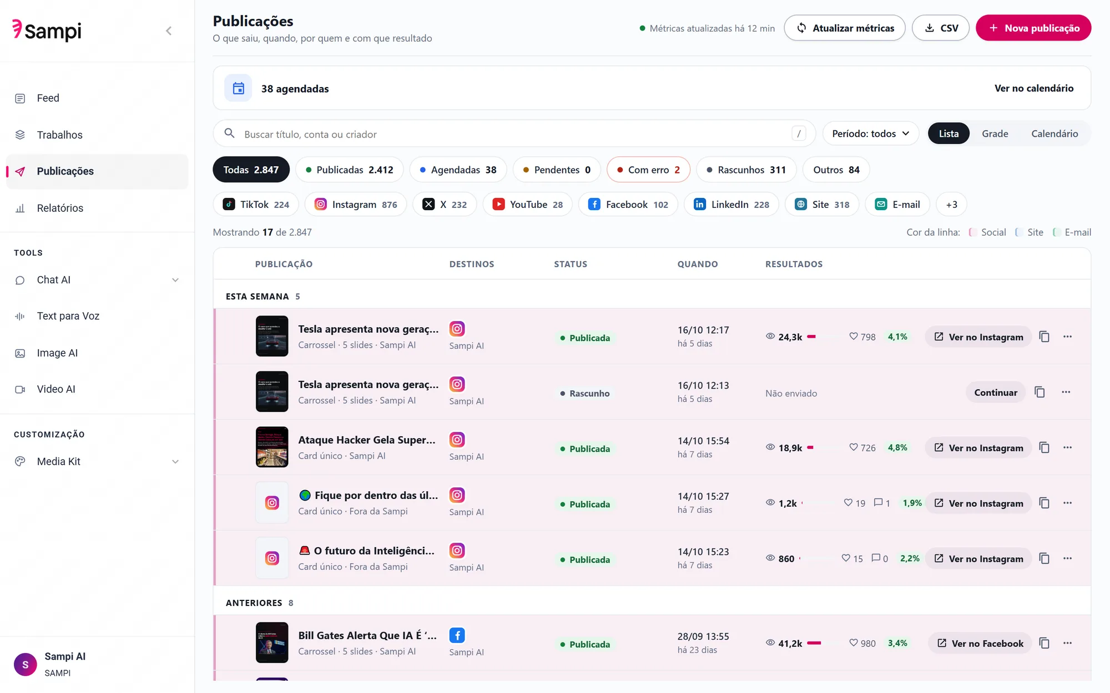Duplicate the Tesla Rascunho draft row
Screen dimensions: 1110x693
pos(1040,392)
